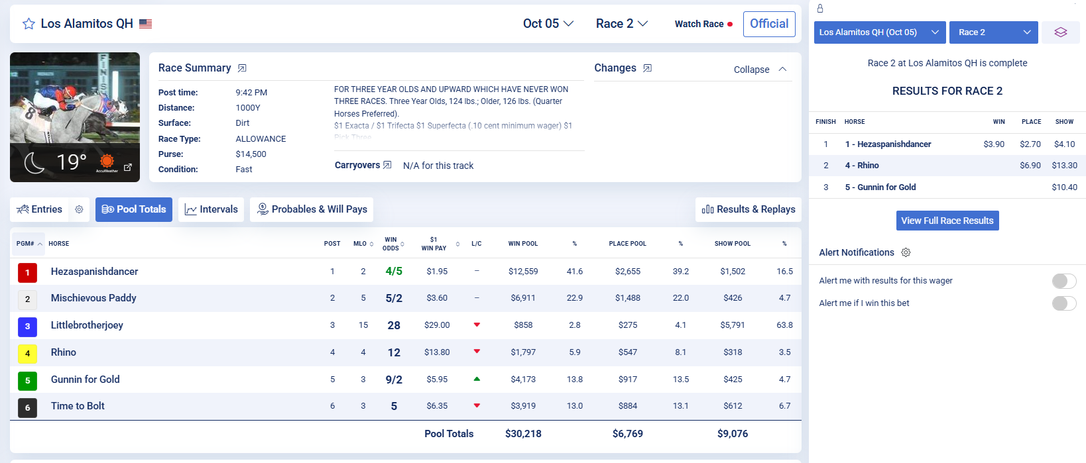Expand the Race 2 selector in header
The image size is (1086, 463).
(621, 24)
